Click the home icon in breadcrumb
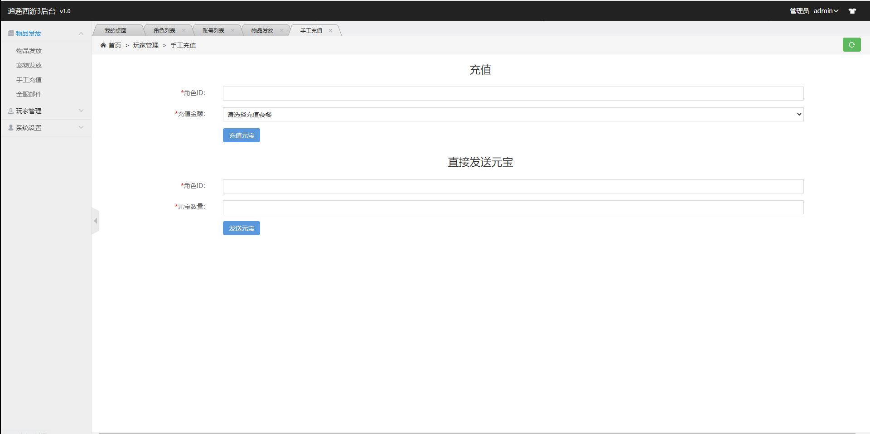The width and height of the screenshot is (870, 434). pyautogui.click(x=103, y=45)
